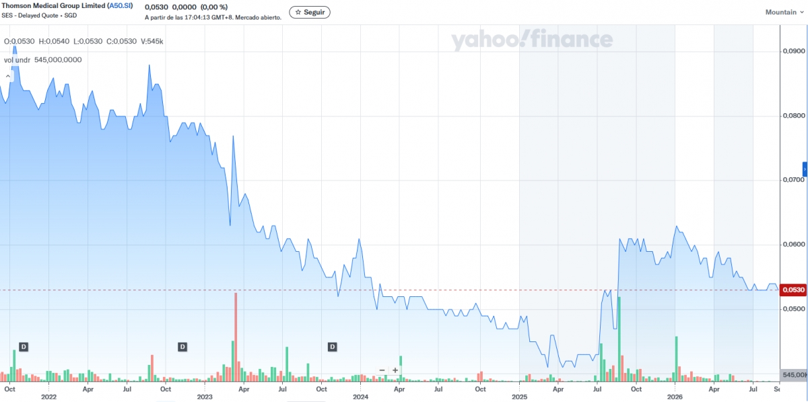Click the zoom in plus button
Image resolution: width=808 pixels, height=402 pixels.
pos(395,370)
